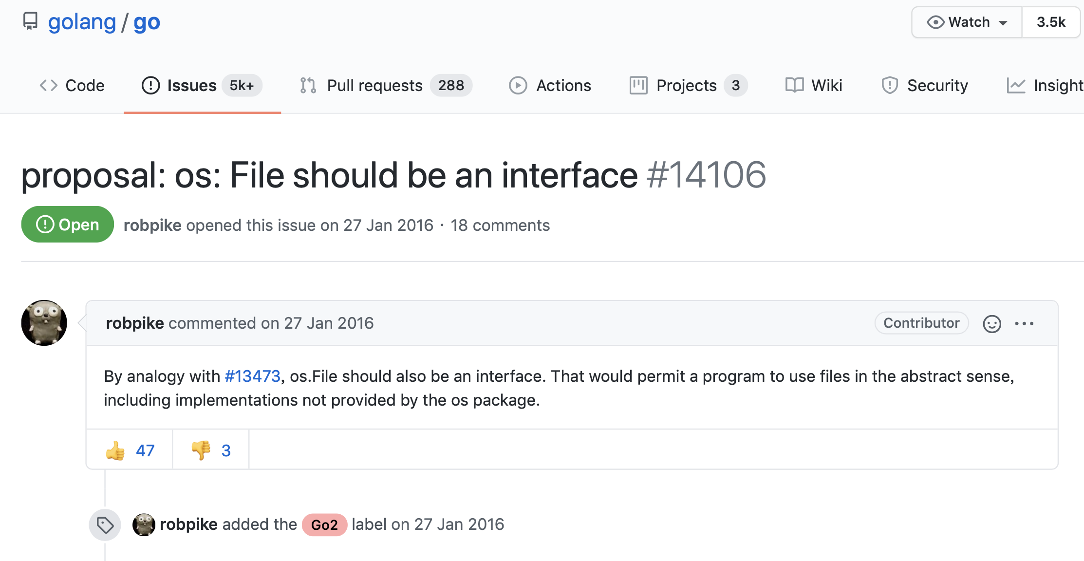Open robpike's profile from comment header
This screenshot has height=561, width=1084.
pos(135,323)
